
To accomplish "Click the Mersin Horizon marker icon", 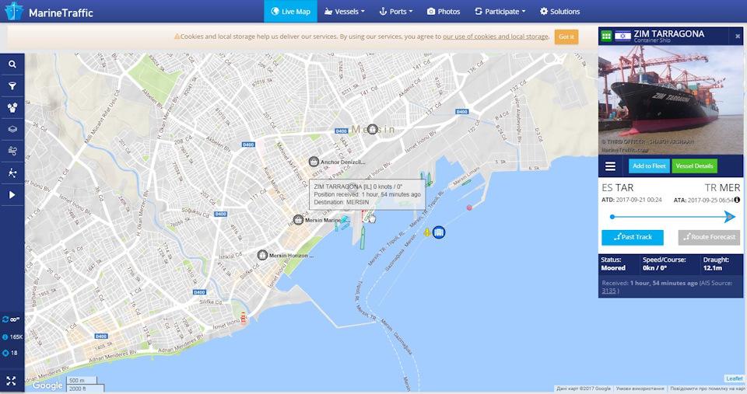I will (262, 255).
